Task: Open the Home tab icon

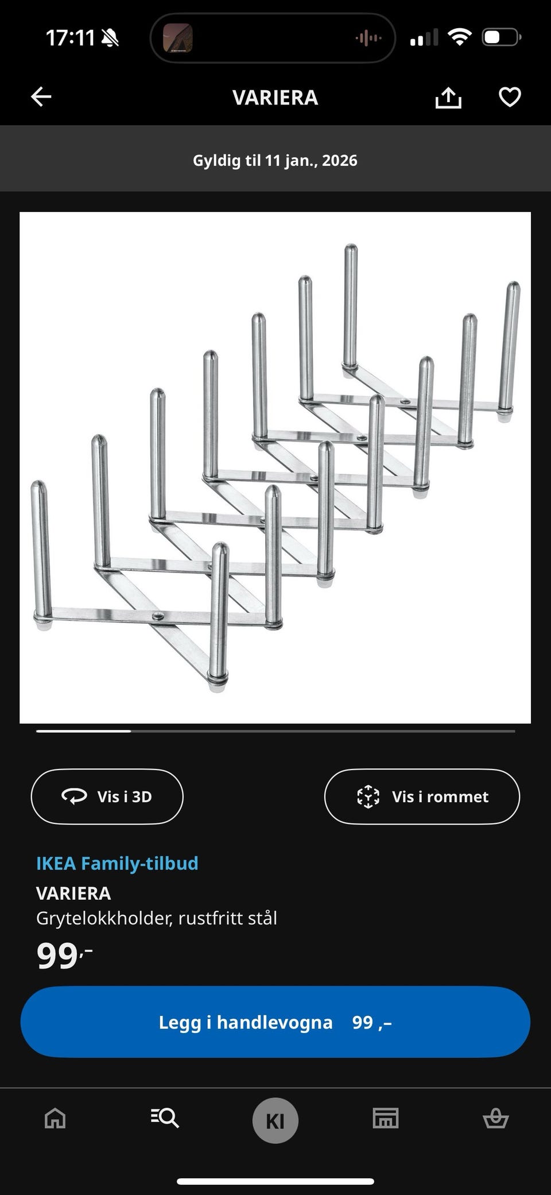Action: click(55, 1119)
